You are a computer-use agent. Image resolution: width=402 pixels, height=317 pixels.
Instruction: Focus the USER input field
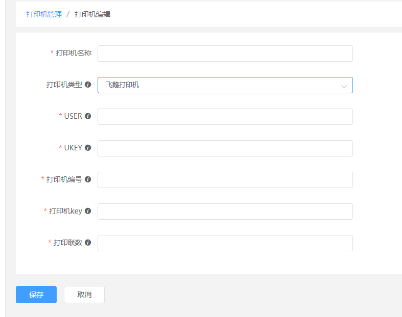(225, 117)
